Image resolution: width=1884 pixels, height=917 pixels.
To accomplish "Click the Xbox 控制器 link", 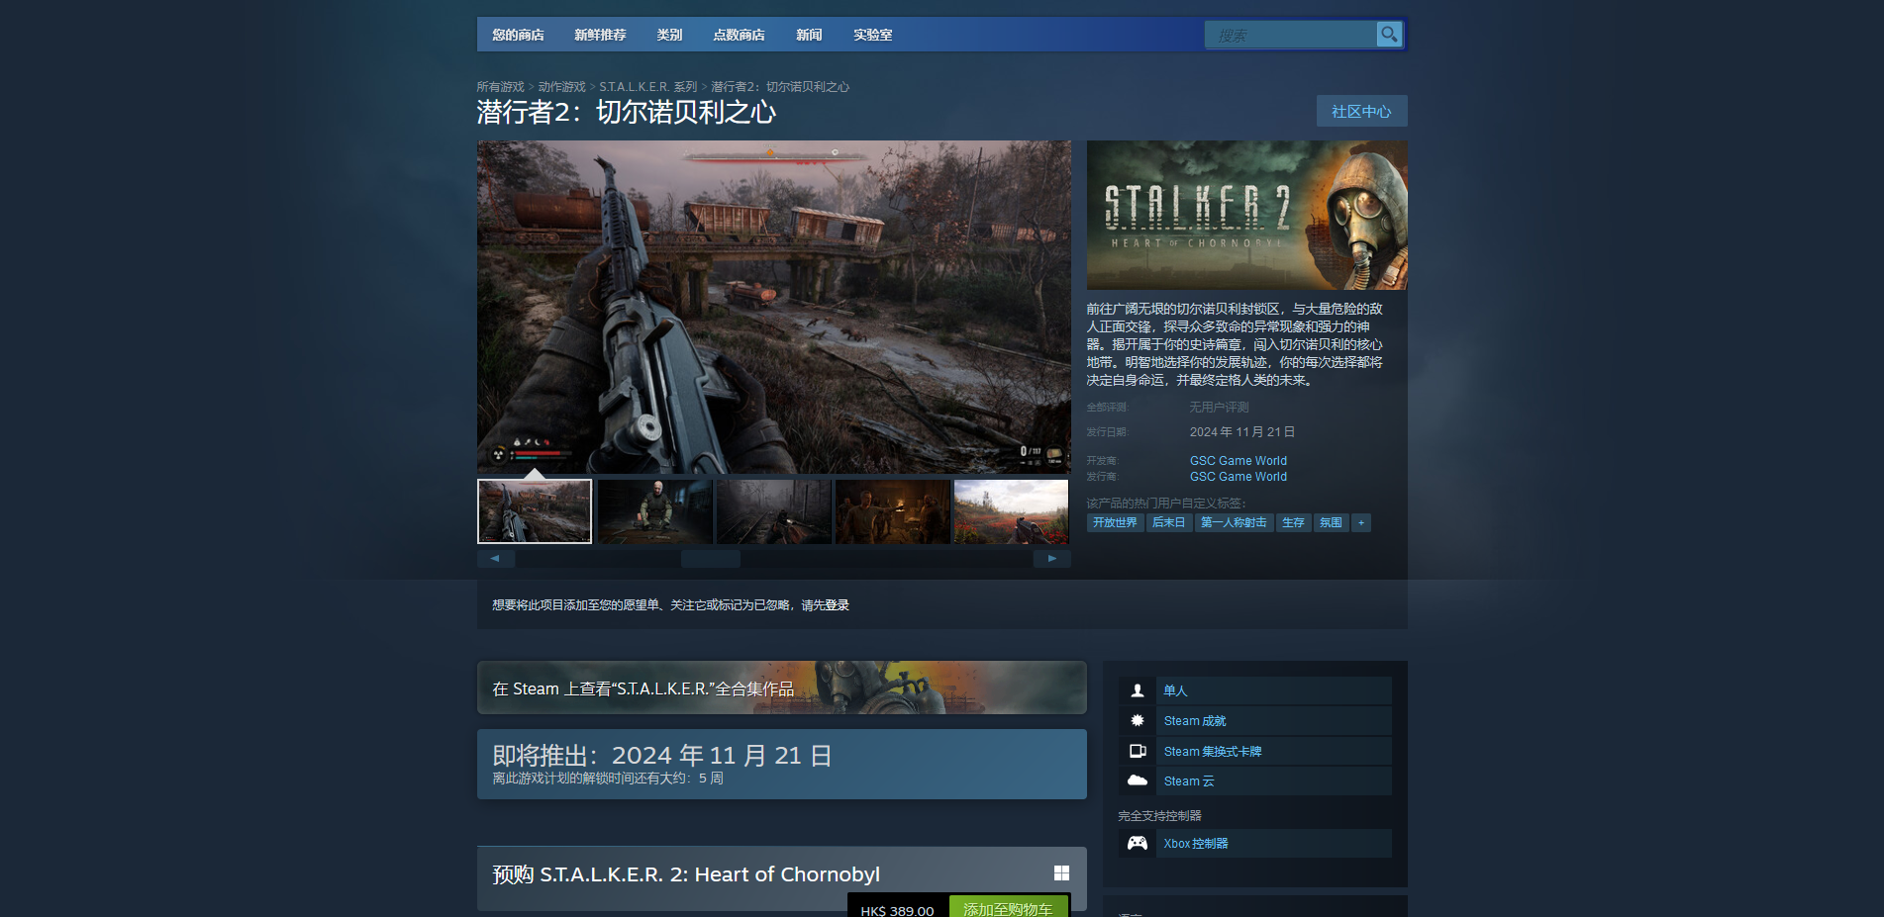I will (1196, 844).
